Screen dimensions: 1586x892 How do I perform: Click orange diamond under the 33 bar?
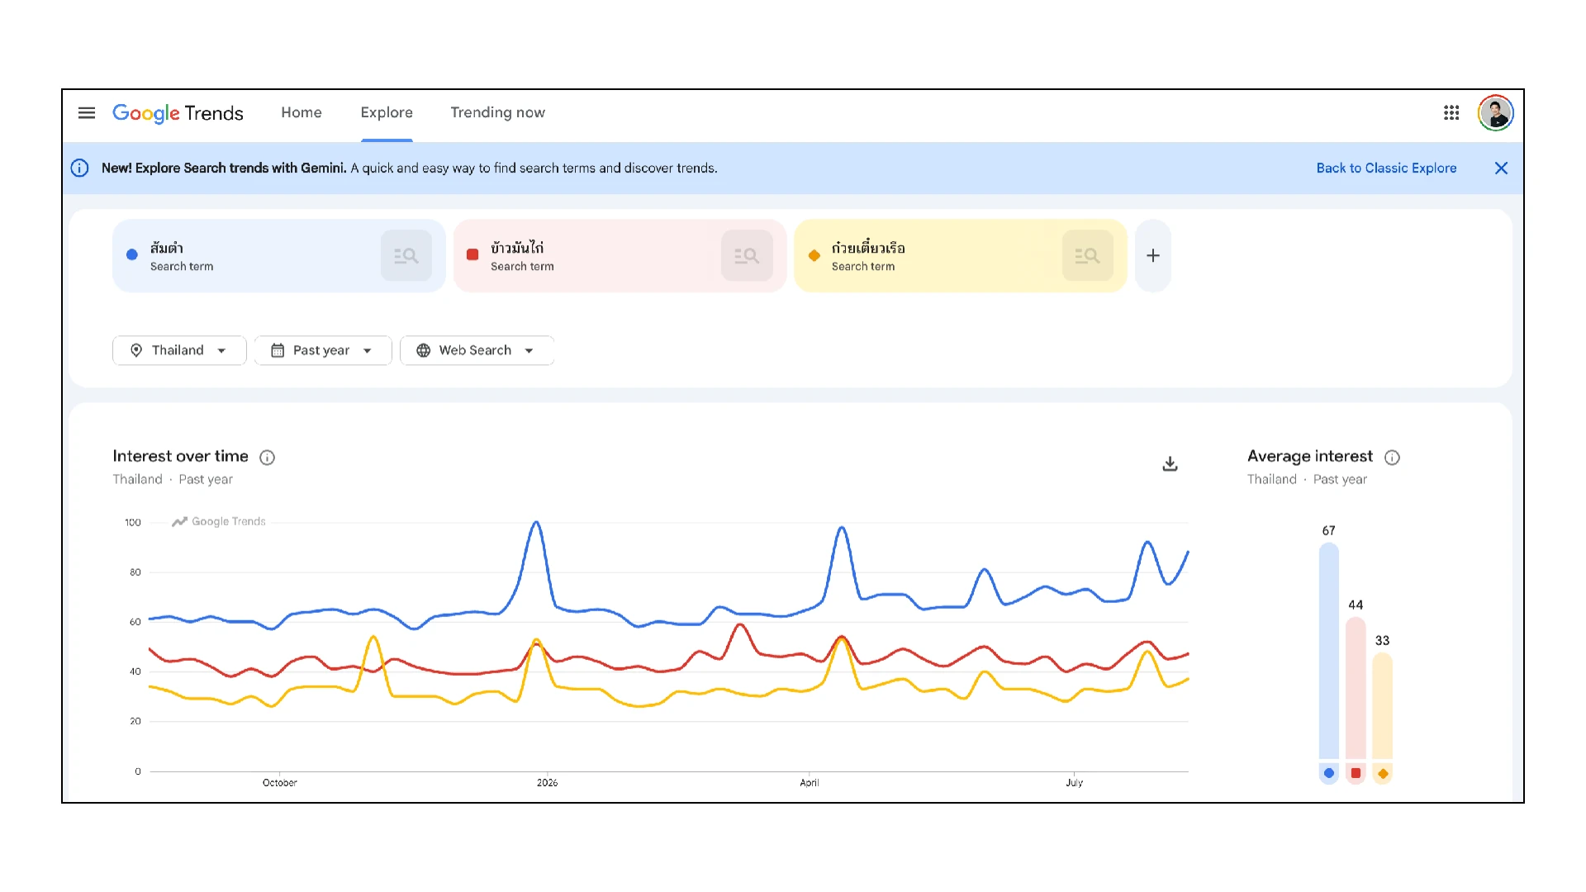1383,774
